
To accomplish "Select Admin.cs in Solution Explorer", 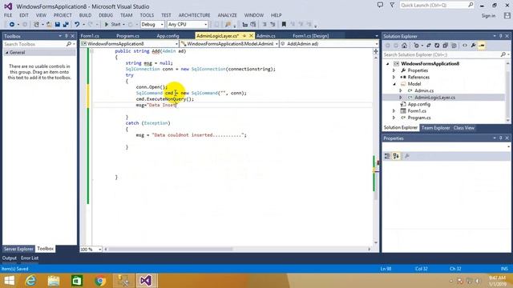I will click(x=424, y=90).
